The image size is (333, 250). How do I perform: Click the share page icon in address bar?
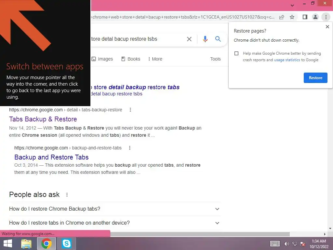coord(282,17)
